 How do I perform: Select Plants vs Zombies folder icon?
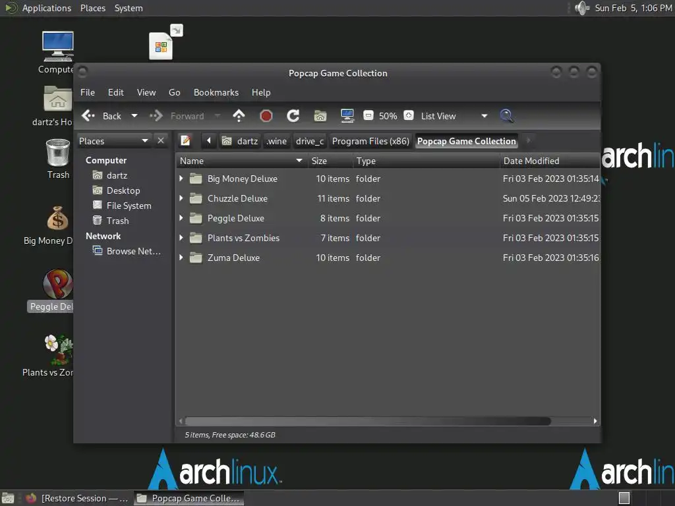pos(196,238)
